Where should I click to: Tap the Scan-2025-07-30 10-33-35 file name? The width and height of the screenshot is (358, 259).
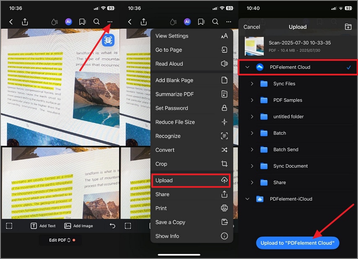(300, 43)
